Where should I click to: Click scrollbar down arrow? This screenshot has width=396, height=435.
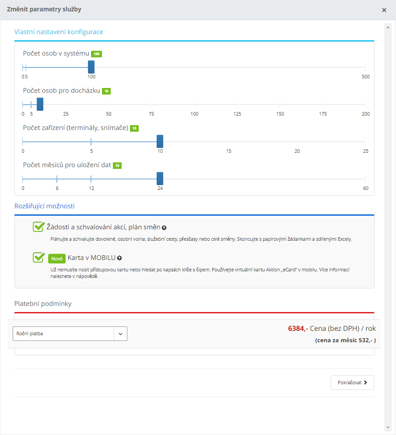coord(387,427)
